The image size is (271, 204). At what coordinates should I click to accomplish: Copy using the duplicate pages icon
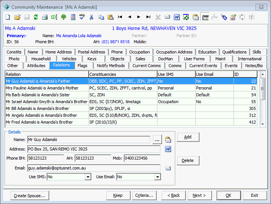[101, 17]
